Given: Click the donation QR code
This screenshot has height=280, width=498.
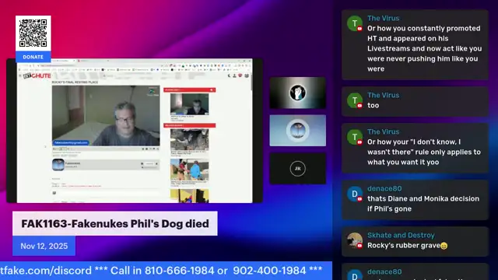Looking at the screenshot, I should point(33,33).
